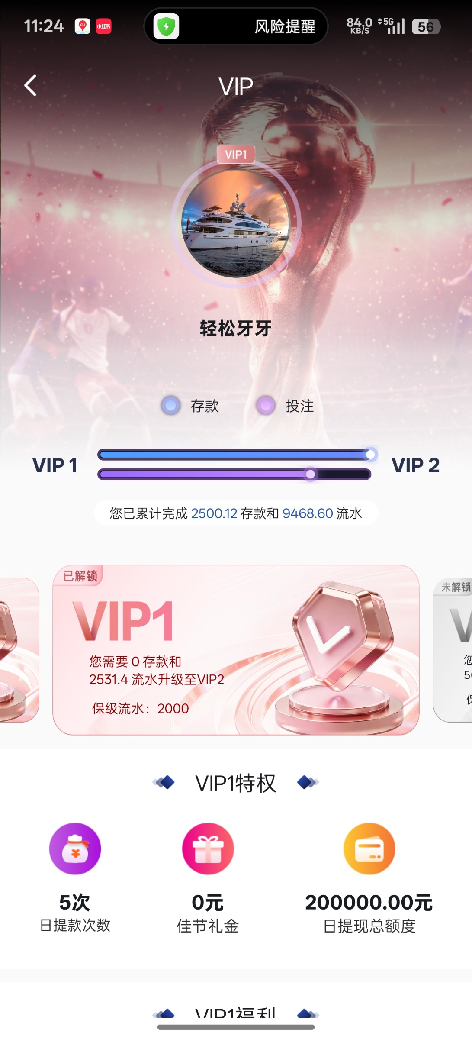Tap the 已解锁 VIP1 level card

[x=236, y=650]
